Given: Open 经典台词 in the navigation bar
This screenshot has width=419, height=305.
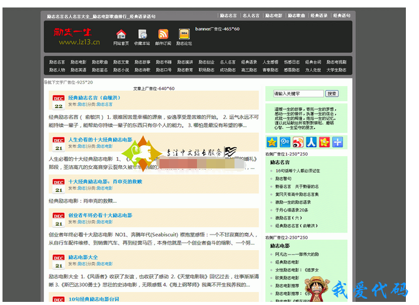Looking at the screenshot, I should tap(313, 62).
